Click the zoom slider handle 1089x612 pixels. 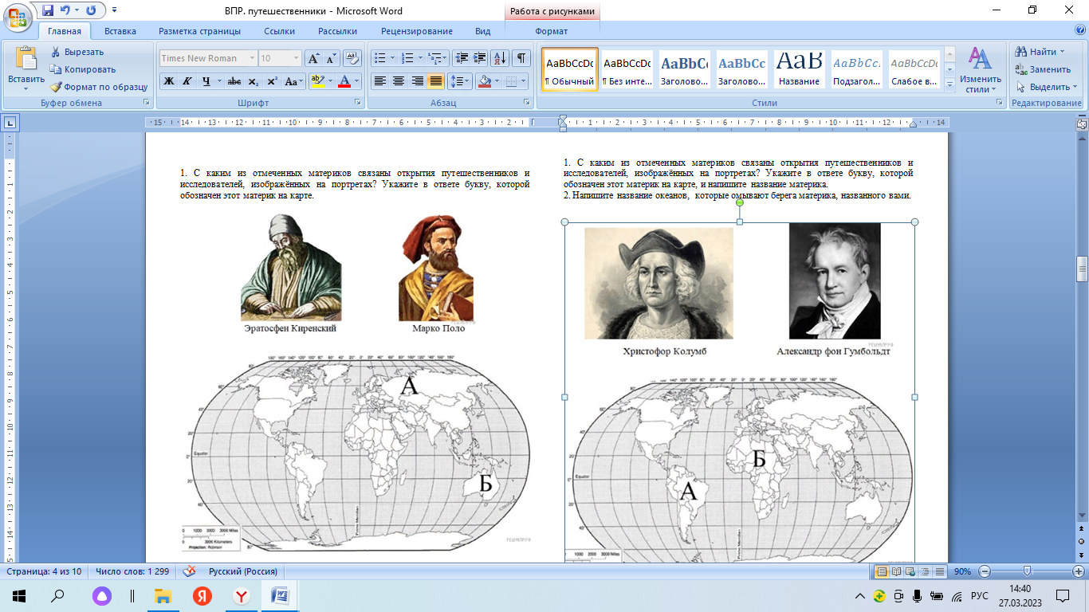click(x=1028, y=571)
